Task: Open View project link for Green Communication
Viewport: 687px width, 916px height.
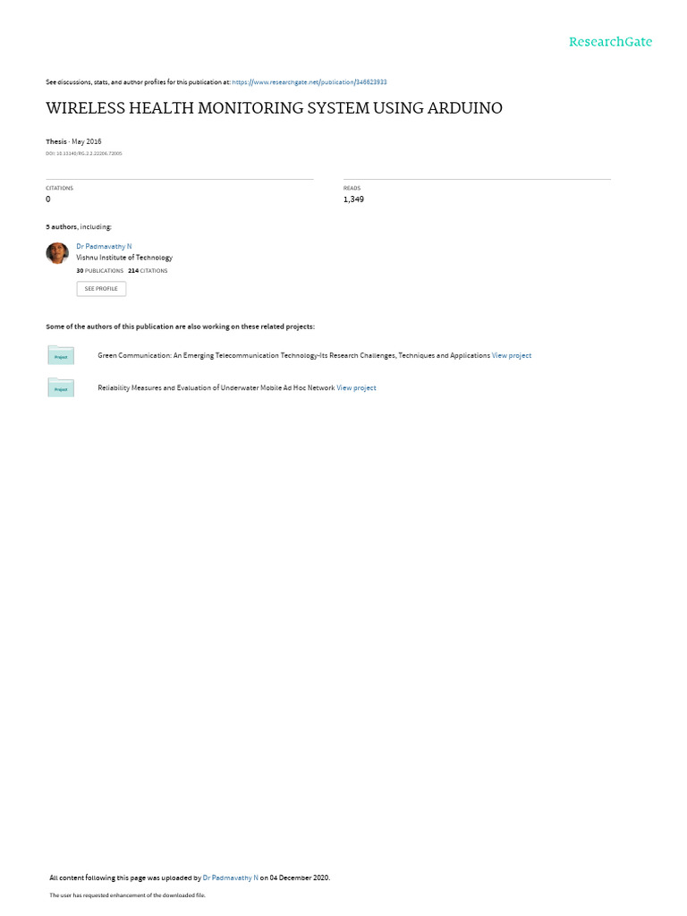Action: (511, 355)
